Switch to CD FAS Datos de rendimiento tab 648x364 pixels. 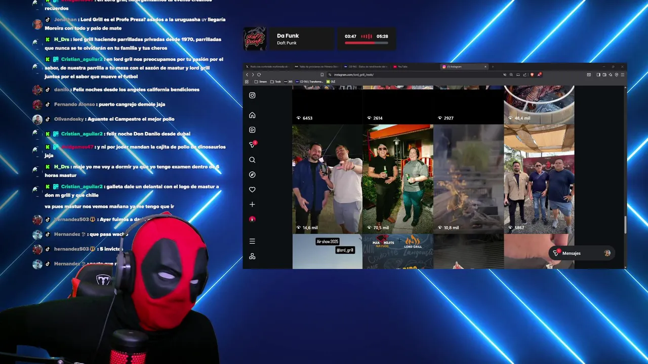click(x=366, y=67)
